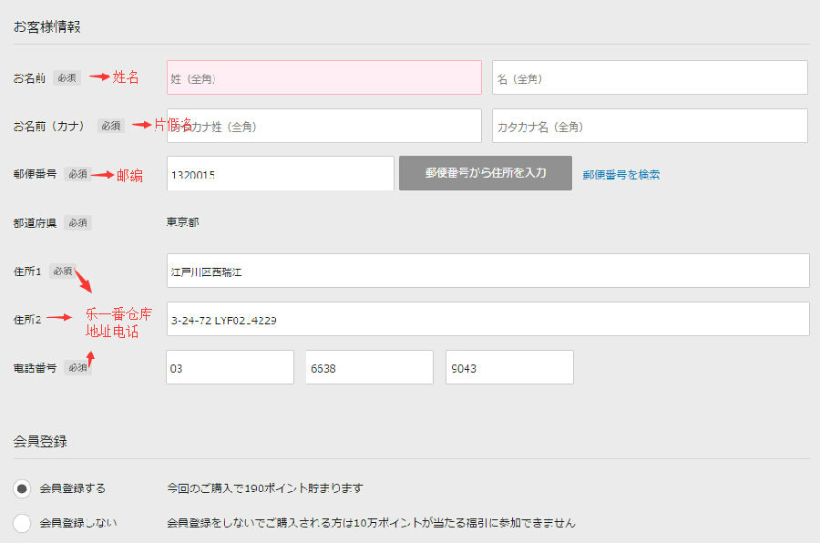Image resolution: width=820 pixels, height=543 pixels.
Task: Click the 必須 badge beside お名前（カナ）
Action: [x=111, y=126]
